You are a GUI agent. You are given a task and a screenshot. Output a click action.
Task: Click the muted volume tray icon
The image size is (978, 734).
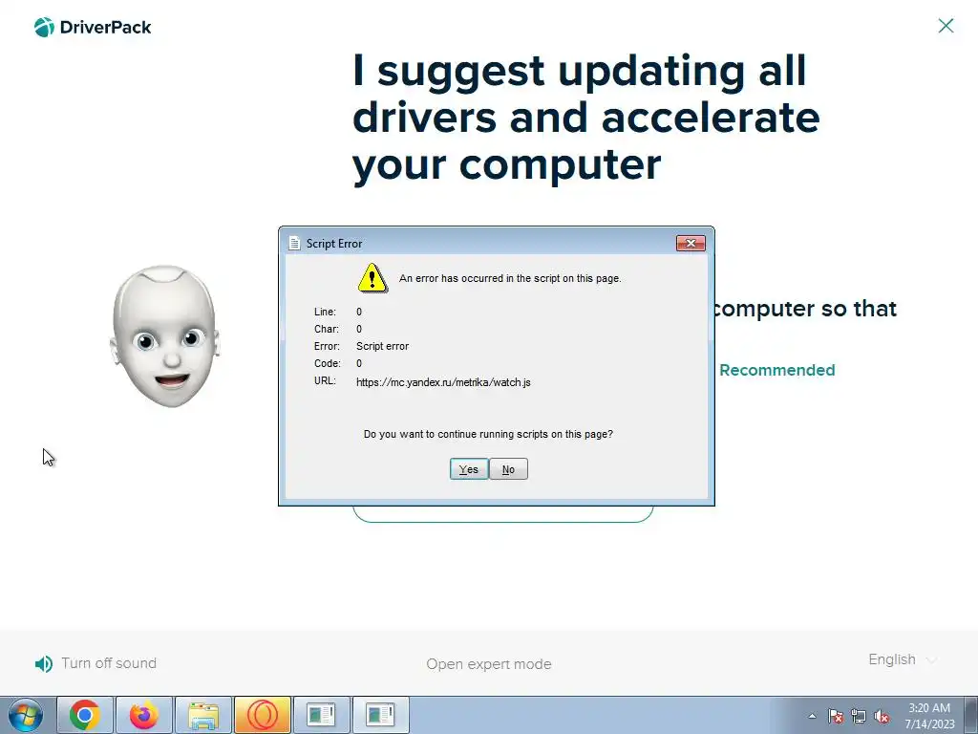coord(882,716)
